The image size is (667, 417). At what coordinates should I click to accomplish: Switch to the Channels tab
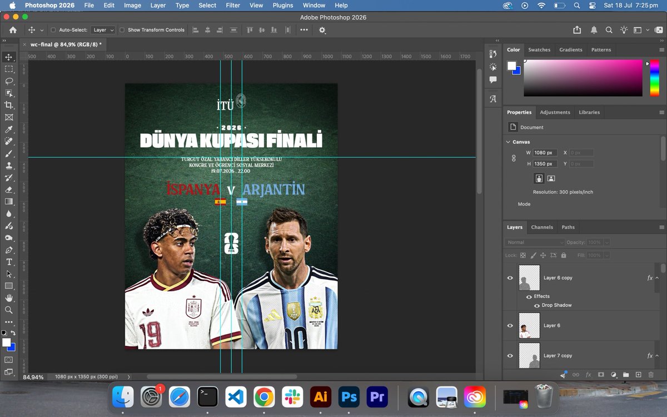[x=542, y=227]
